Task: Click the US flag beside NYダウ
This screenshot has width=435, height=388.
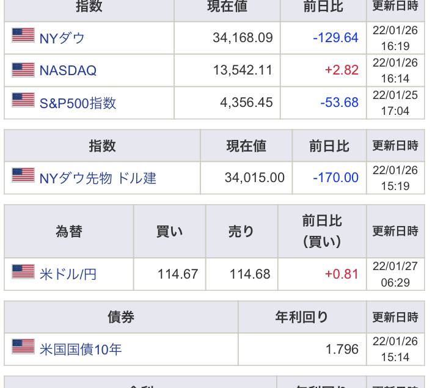Action: pyautogui.click(x=23, y=36)
